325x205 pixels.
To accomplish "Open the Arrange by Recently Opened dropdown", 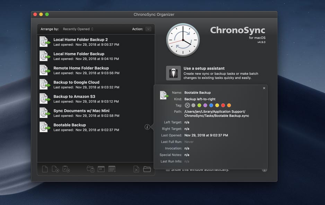I will (78, 29).
